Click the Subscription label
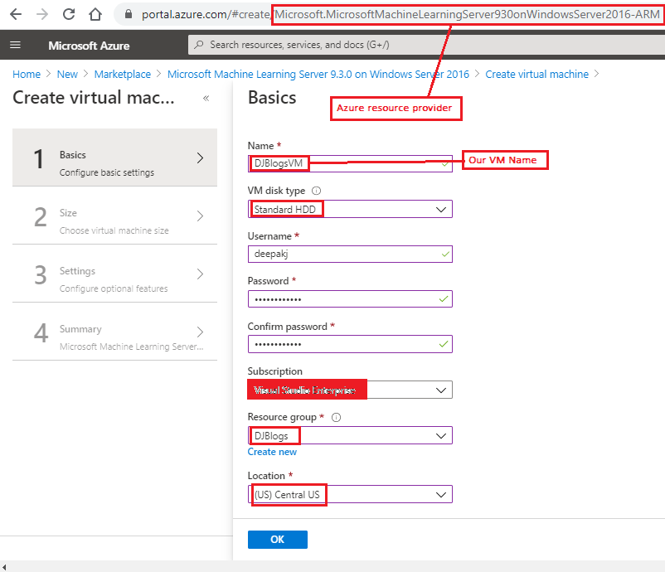This screenshot has height=572, width=665. point(274,371)
